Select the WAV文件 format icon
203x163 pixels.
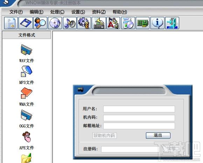coord(26,50)
